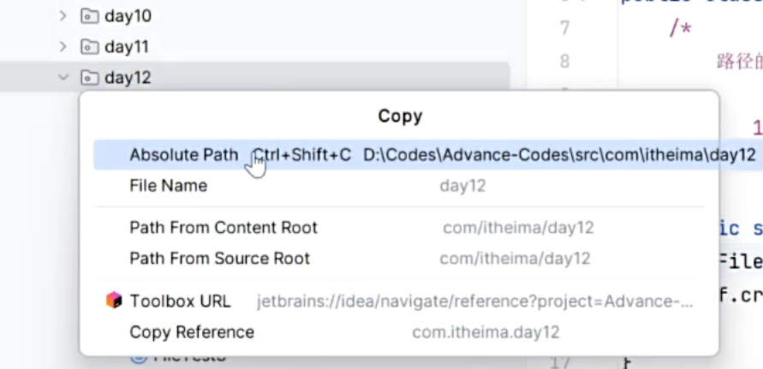Screen dimensions: 763x369
Task: Choose Absolute Path in Copy popup
Action: 183,155
